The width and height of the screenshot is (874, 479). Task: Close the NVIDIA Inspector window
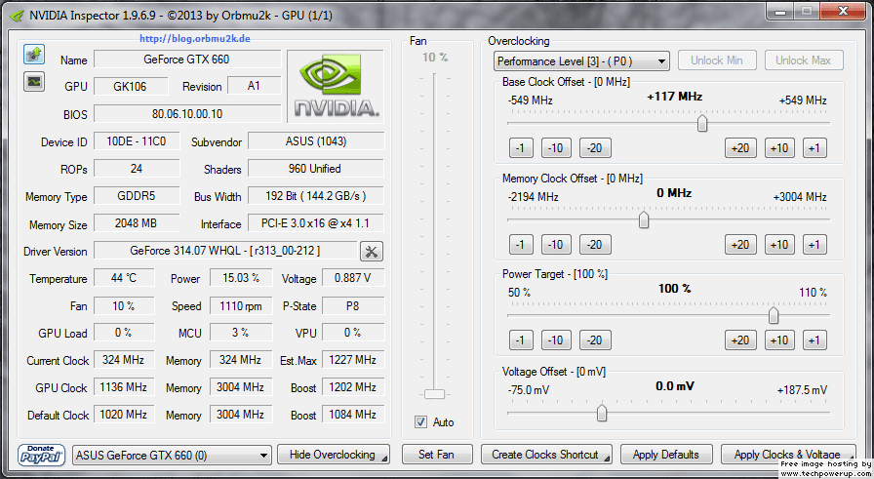844,11
